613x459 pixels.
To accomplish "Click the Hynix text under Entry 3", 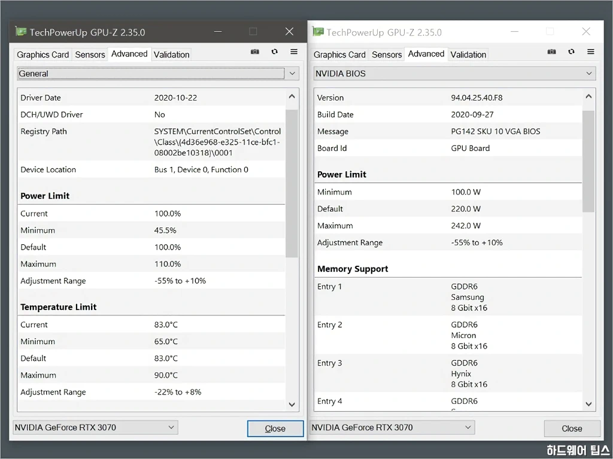I will (x=461, y=374).
